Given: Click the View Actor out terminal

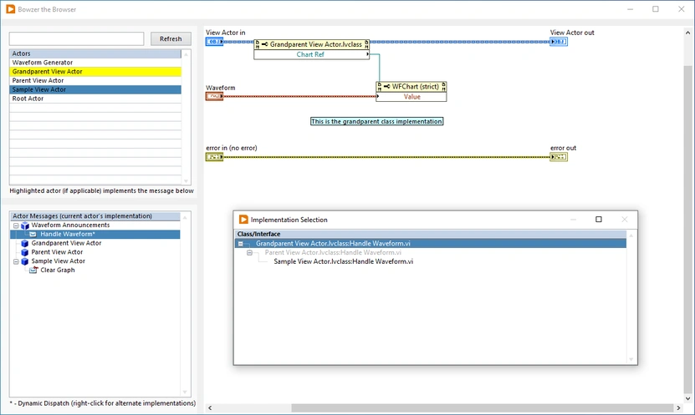Looking at the screenshot, I should 559,42.
